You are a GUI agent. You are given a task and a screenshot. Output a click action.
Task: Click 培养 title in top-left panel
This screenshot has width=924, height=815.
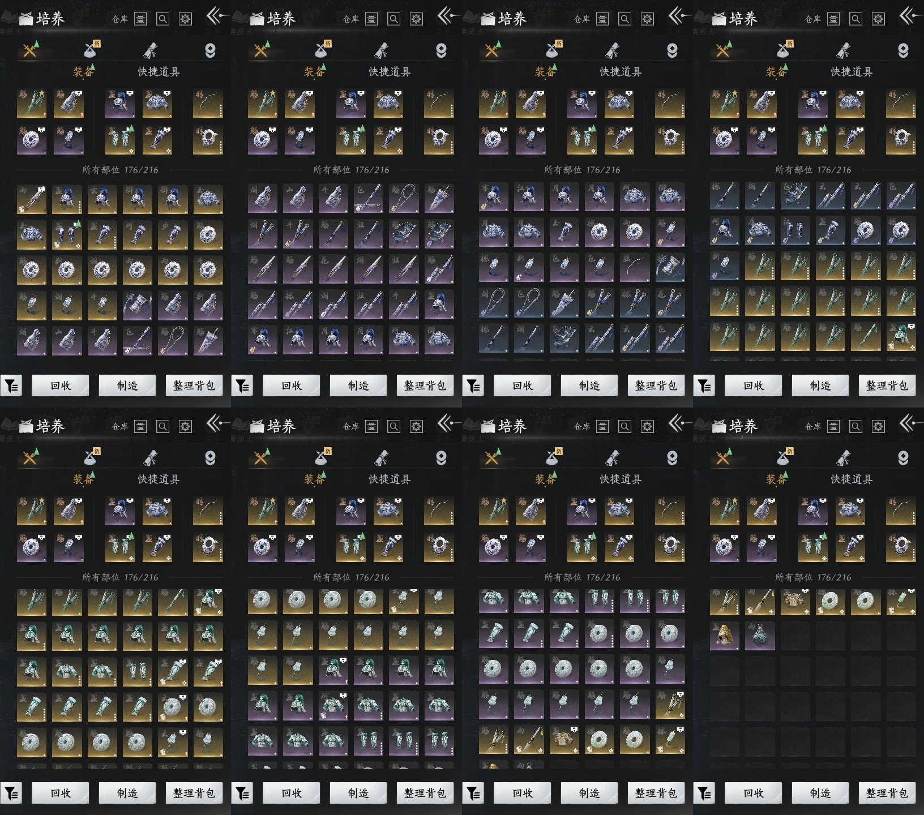(x=50, y=19)
